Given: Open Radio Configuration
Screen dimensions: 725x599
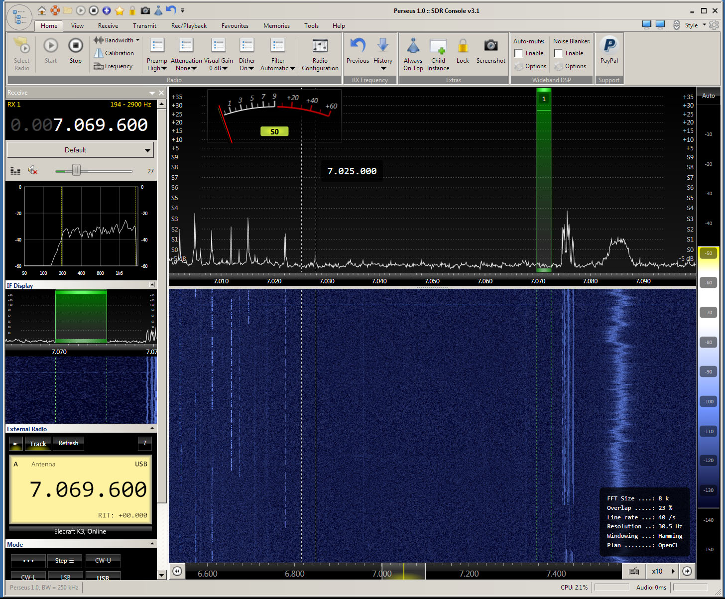Looking at the screenshot, I should (x=320, y=46).
